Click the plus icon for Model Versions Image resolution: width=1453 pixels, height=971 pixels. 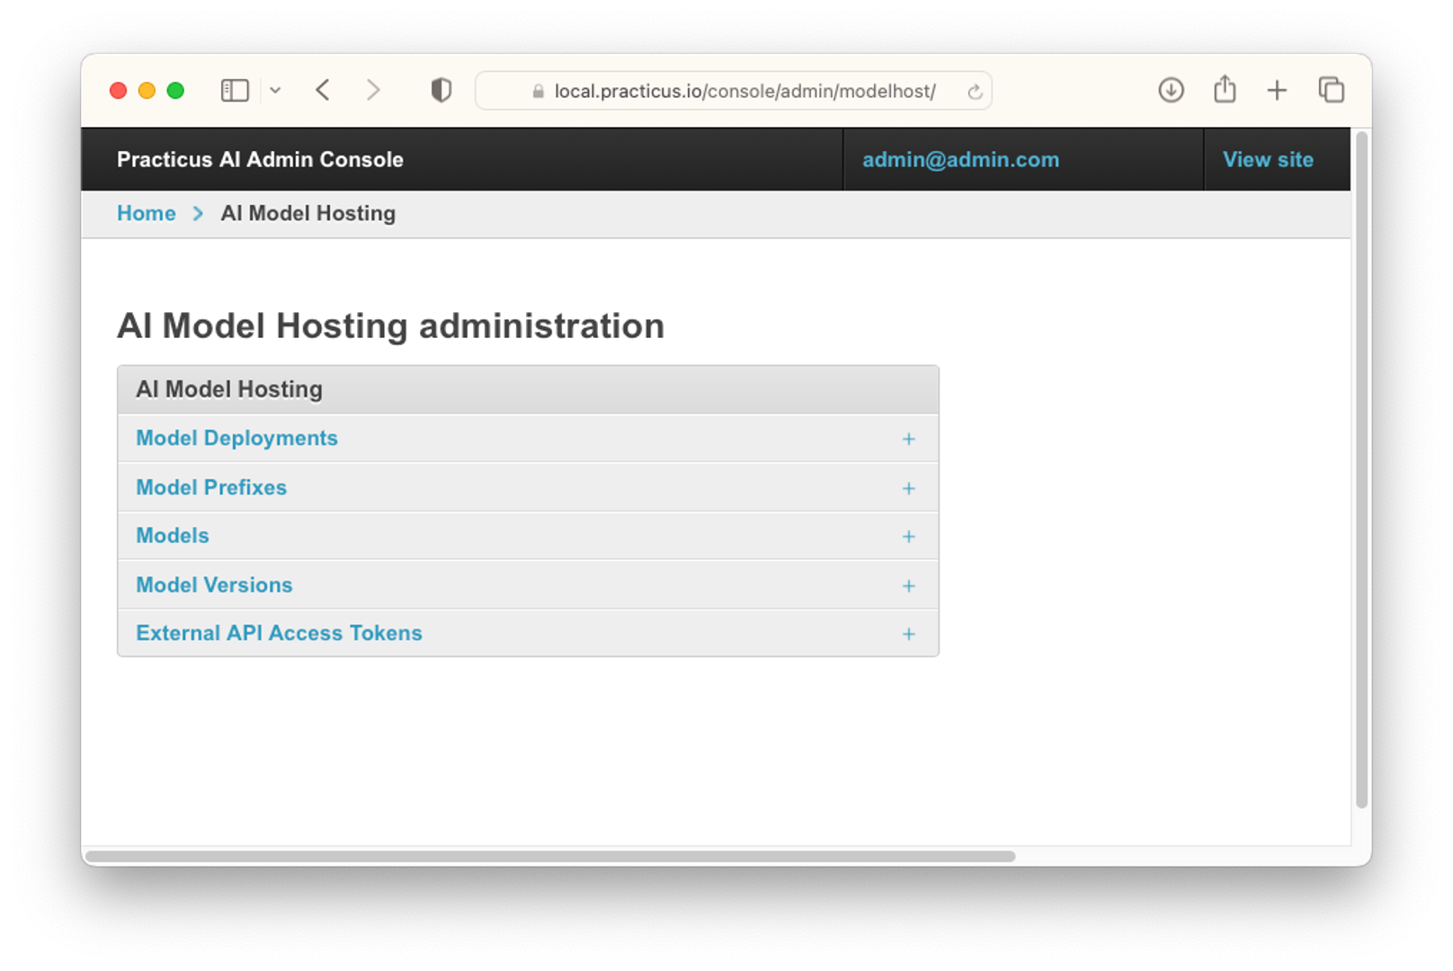[x=908, y=586]
